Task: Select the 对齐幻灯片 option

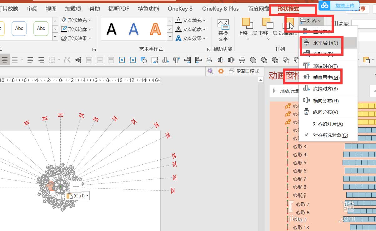Action: 328,124
